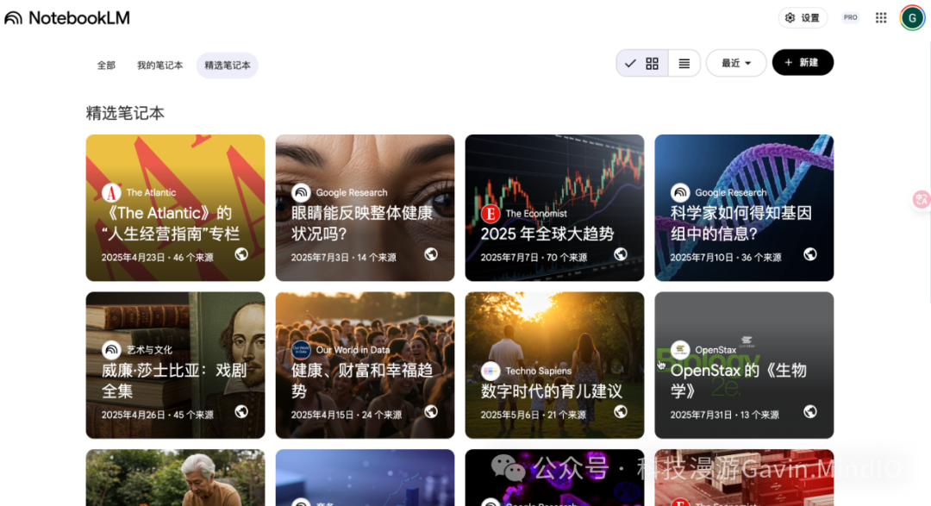Open the red shipping containers notebook card
Viewport: 931px width, 506px height.
click(744, 478)
